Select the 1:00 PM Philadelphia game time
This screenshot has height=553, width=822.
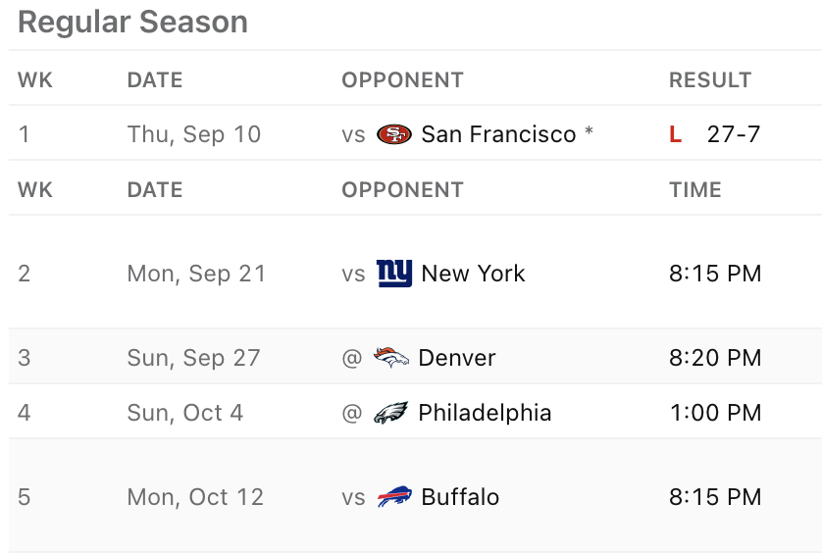pyautogui.click(x=715, y=413)
